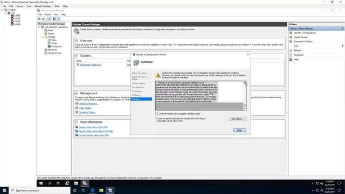Collapse the Clusters section
The width and height of the screenshot is (345, 194).
click(x=76, y=56)
